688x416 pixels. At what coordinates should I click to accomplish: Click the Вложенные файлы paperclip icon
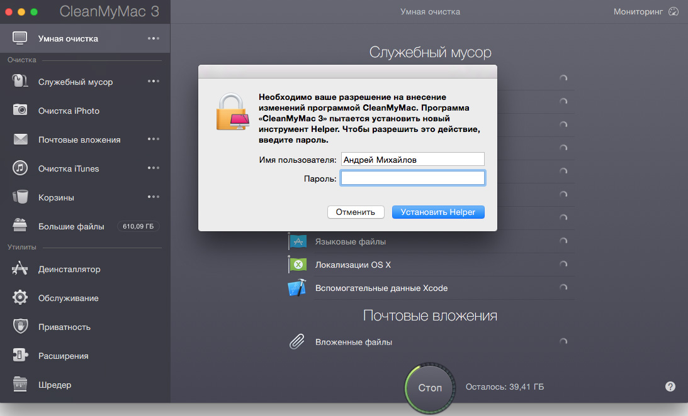point(297,342)
